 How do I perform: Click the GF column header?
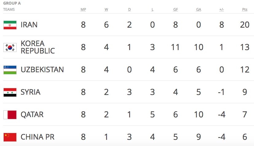tap(176, 10)
